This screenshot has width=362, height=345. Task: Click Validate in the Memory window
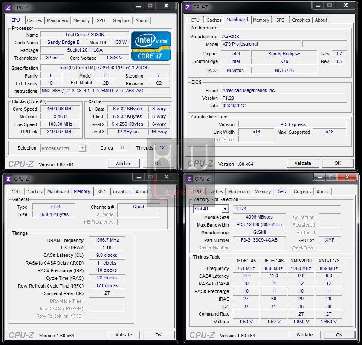coord(124,335)
